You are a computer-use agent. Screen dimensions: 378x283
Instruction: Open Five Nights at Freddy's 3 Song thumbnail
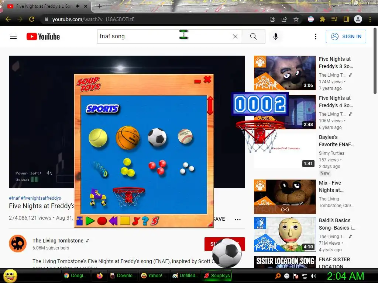tap(285, 73)
